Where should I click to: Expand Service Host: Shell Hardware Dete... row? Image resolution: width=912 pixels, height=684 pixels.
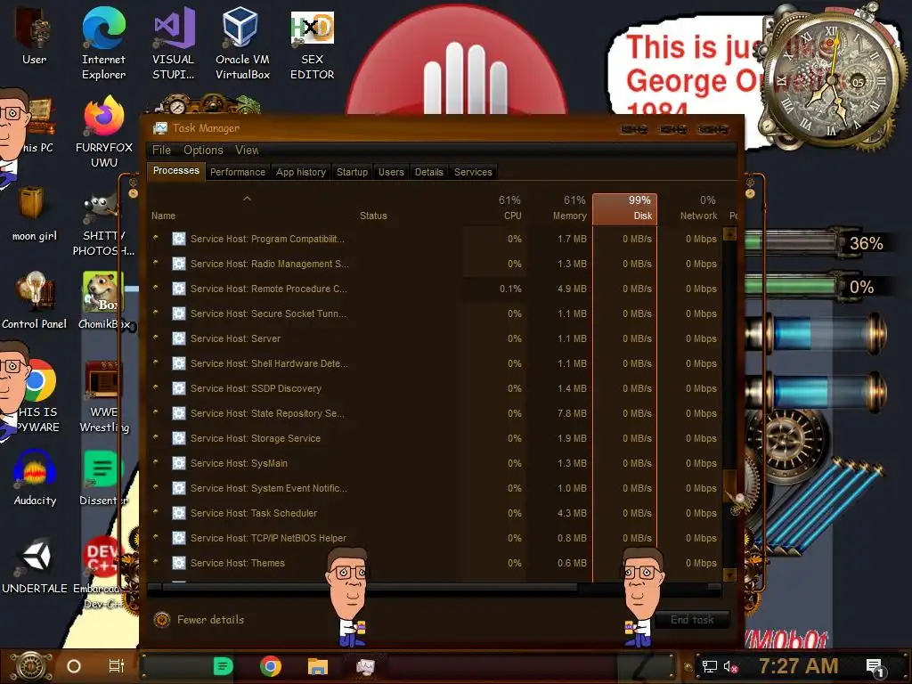(x=156, y=363)
